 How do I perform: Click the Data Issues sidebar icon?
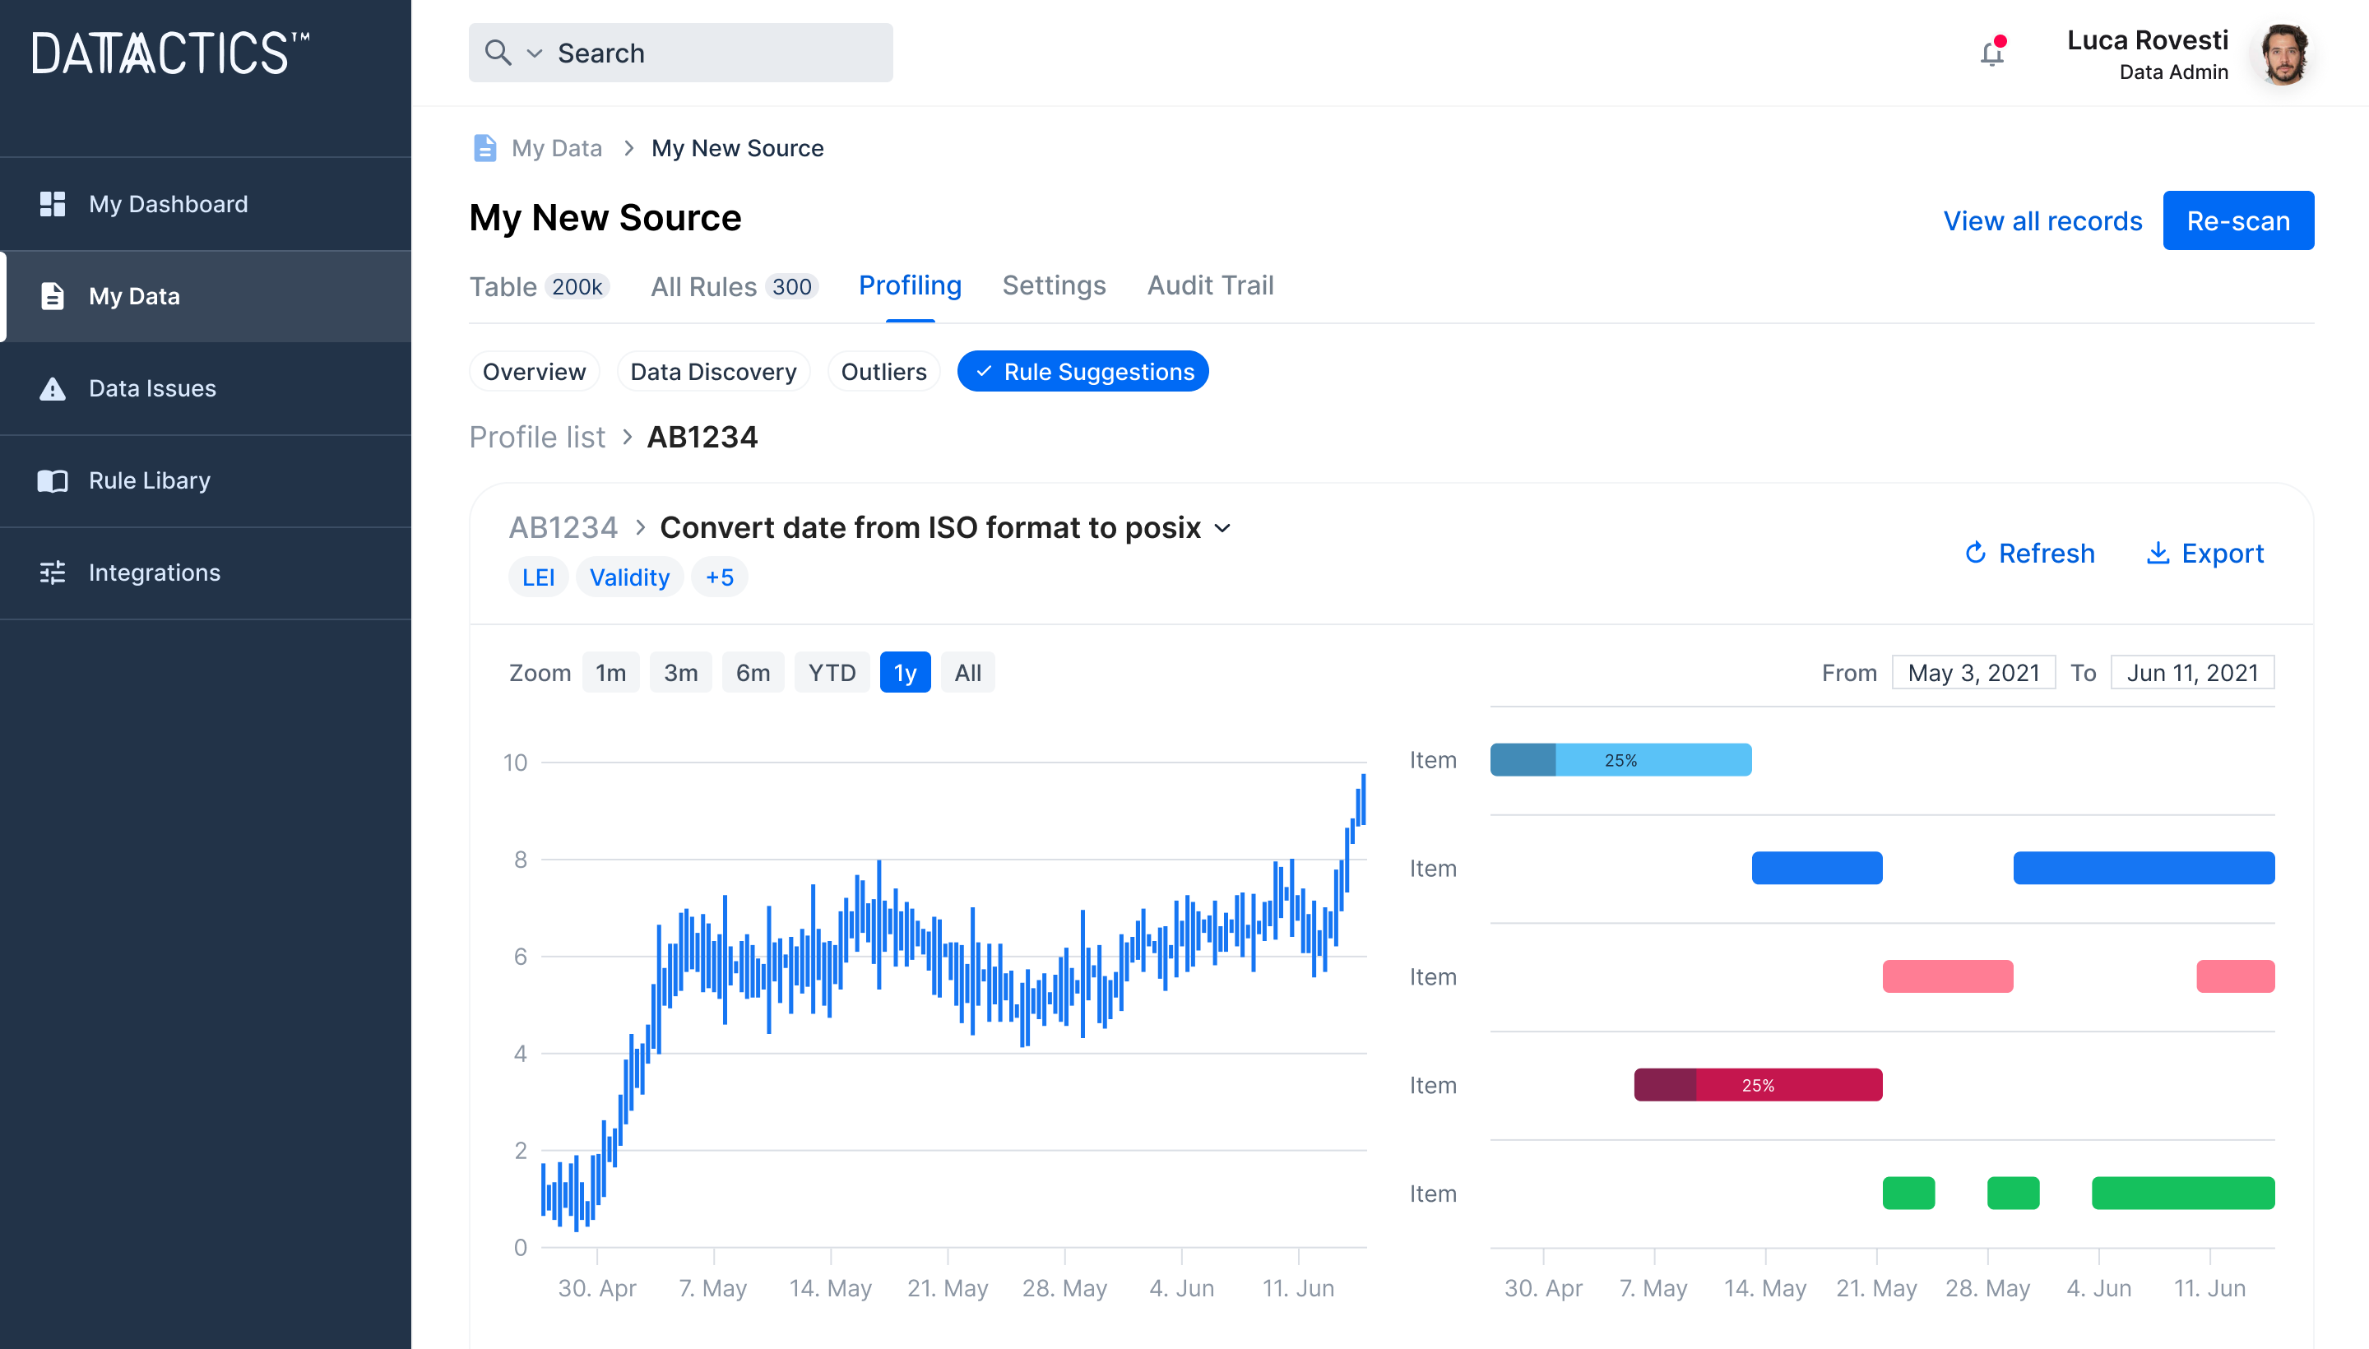coord(57,387)
